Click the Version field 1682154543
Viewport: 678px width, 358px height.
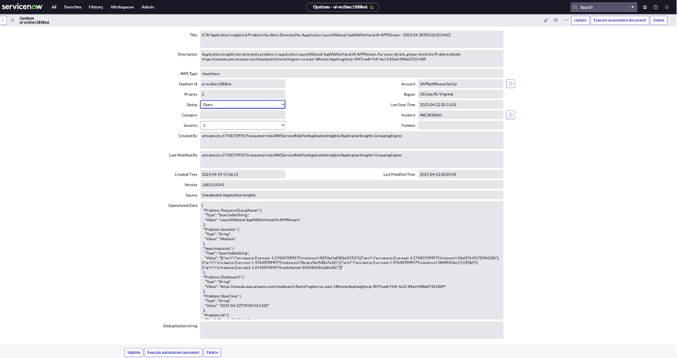coord(352,185)
